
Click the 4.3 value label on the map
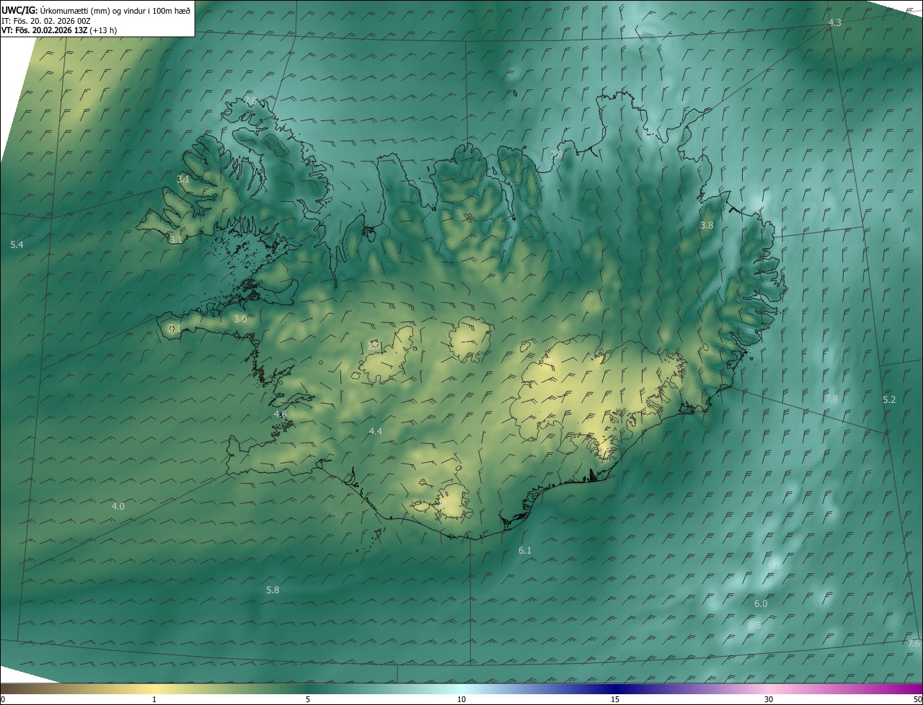pyautogui.click(x=834, y=23)
